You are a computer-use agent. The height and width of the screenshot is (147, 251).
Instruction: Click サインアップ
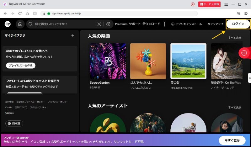tap(215, 24)
